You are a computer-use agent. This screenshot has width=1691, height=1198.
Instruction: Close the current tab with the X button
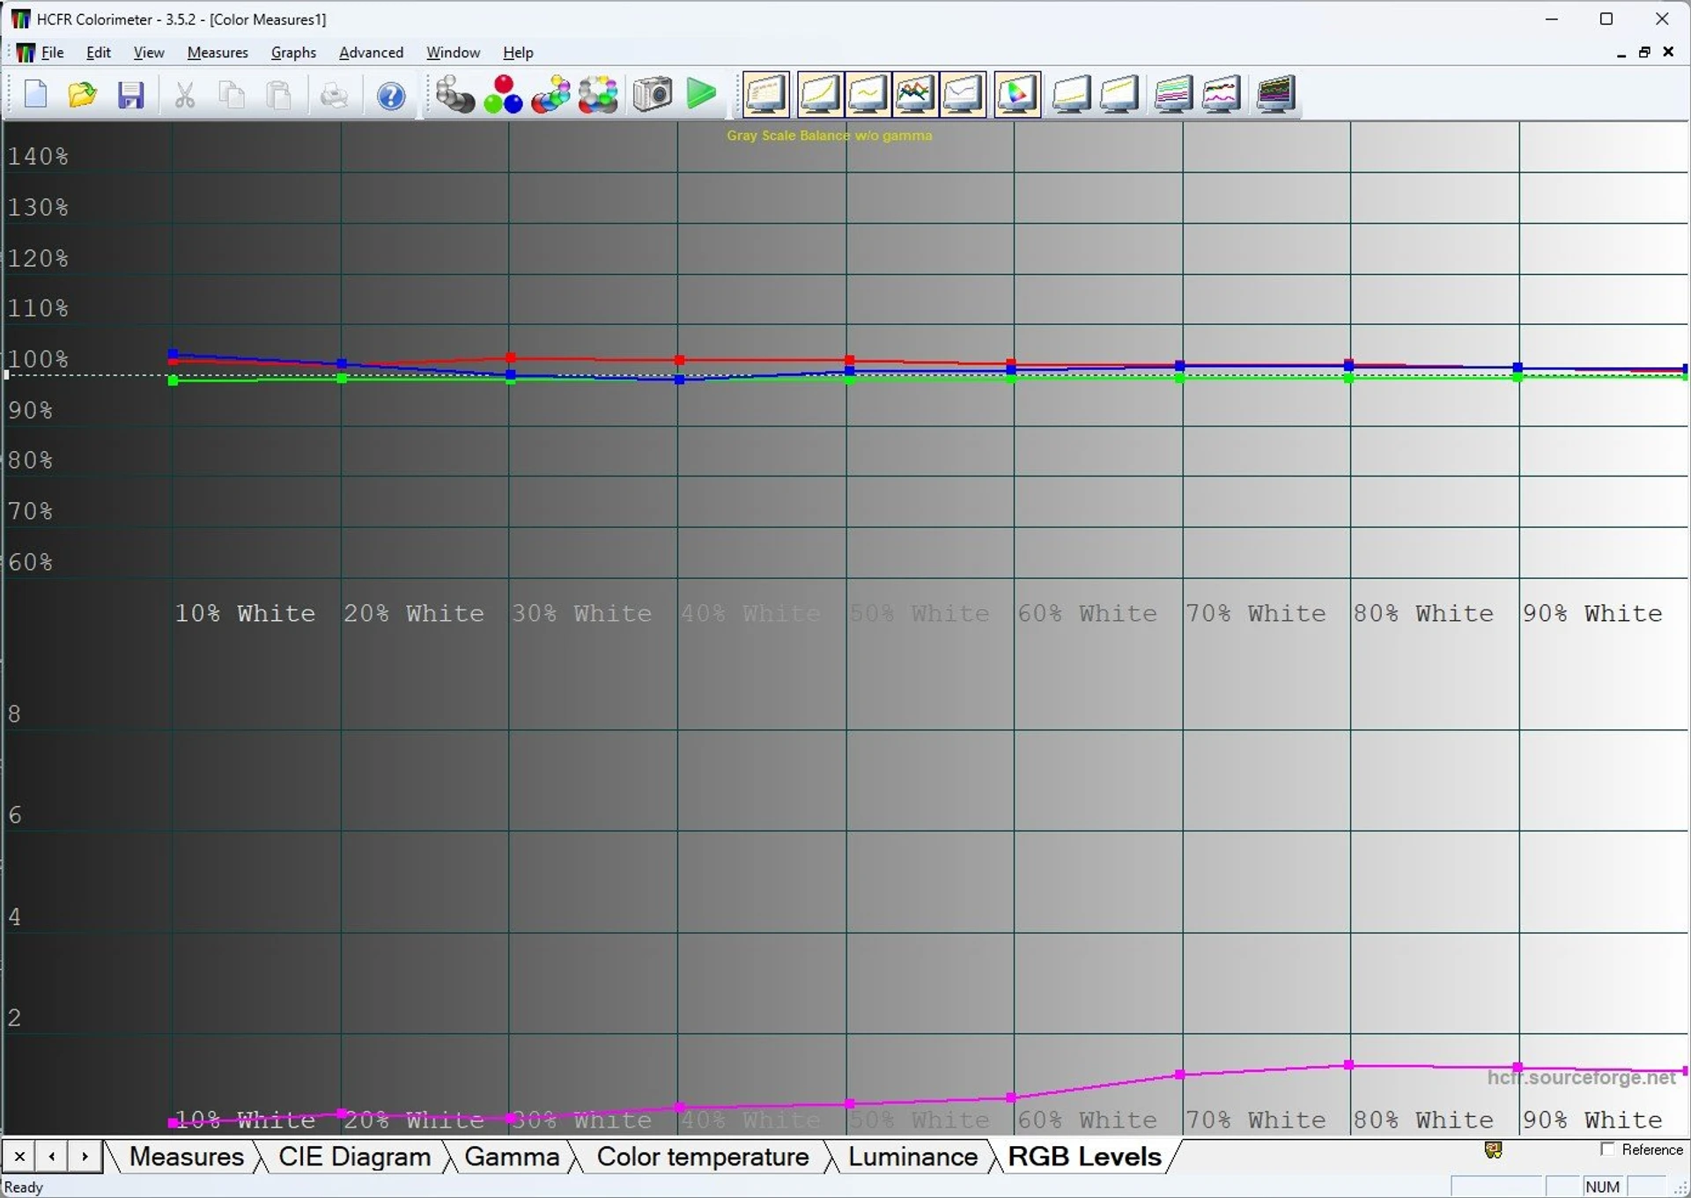(x=19, y=1157)
